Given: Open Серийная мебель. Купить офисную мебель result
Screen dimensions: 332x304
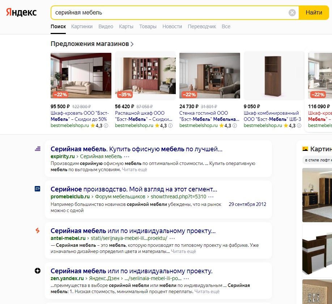Looking at the screenshot, I should [136, 149].
